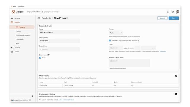The width and height of the screenshot is (190, 107).
Task: Click the Apigee logo
Action: coord(18,12)
